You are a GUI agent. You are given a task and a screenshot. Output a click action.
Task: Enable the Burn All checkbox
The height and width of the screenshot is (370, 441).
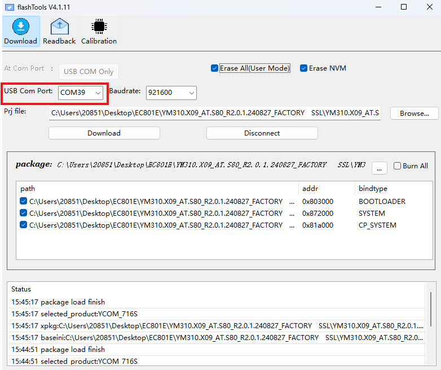(398, 166)
